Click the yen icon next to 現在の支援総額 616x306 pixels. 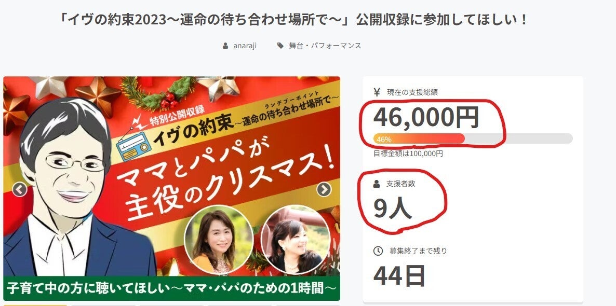pyautogui.click(x=377, y=92)
